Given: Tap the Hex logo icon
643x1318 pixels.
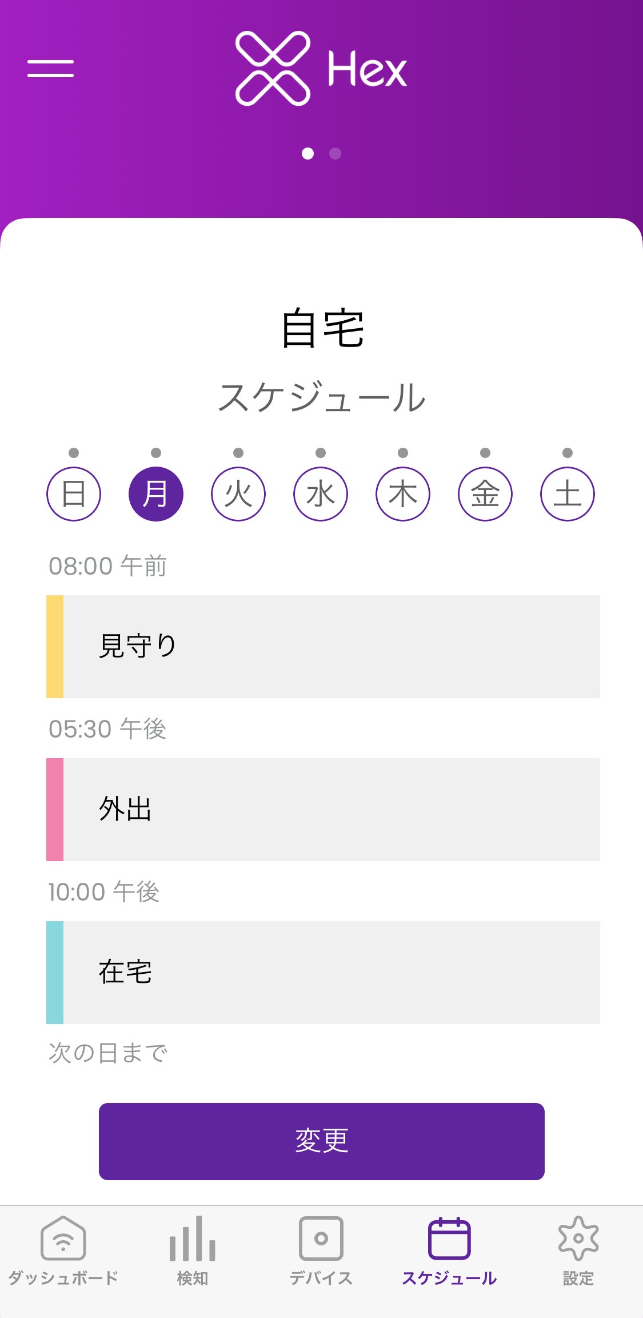Looking at the screenshot, I should pos(273,69).
